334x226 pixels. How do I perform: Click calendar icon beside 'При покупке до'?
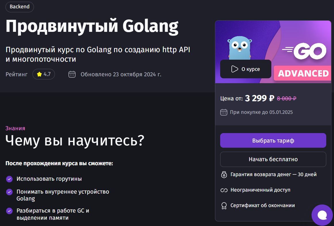pos(224,112)
